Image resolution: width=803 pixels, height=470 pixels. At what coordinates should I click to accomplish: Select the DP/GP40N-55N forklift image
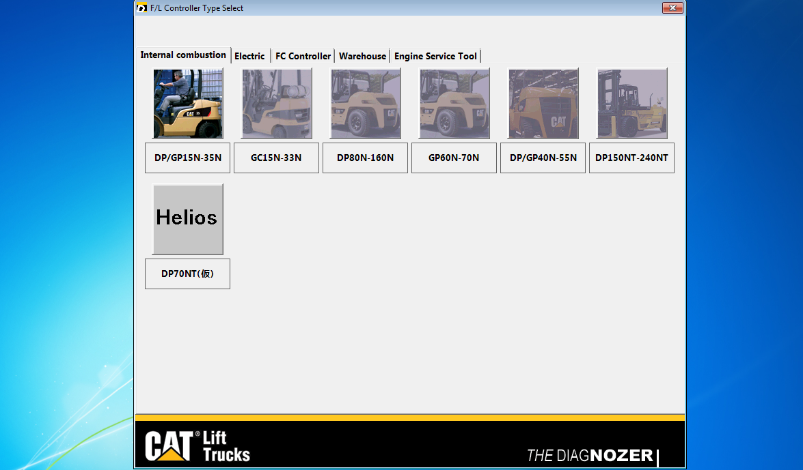pos(543,104)
